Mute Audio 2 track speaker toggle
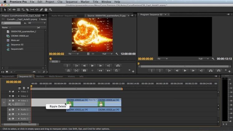233x131 pixels. 10,114
